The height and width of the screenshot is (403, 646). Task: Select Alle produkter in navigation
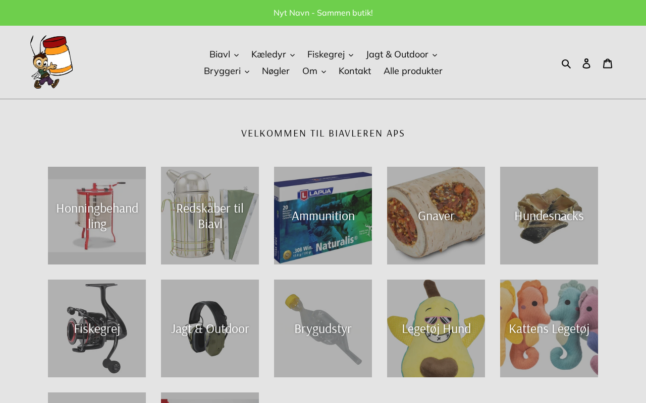[413, 71]
